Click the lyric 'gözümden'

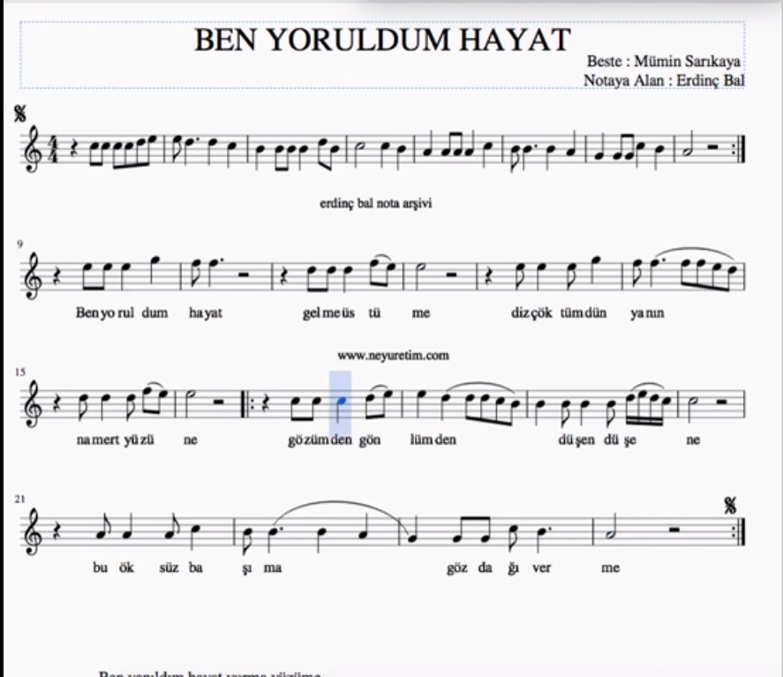[x=320, y=440]
